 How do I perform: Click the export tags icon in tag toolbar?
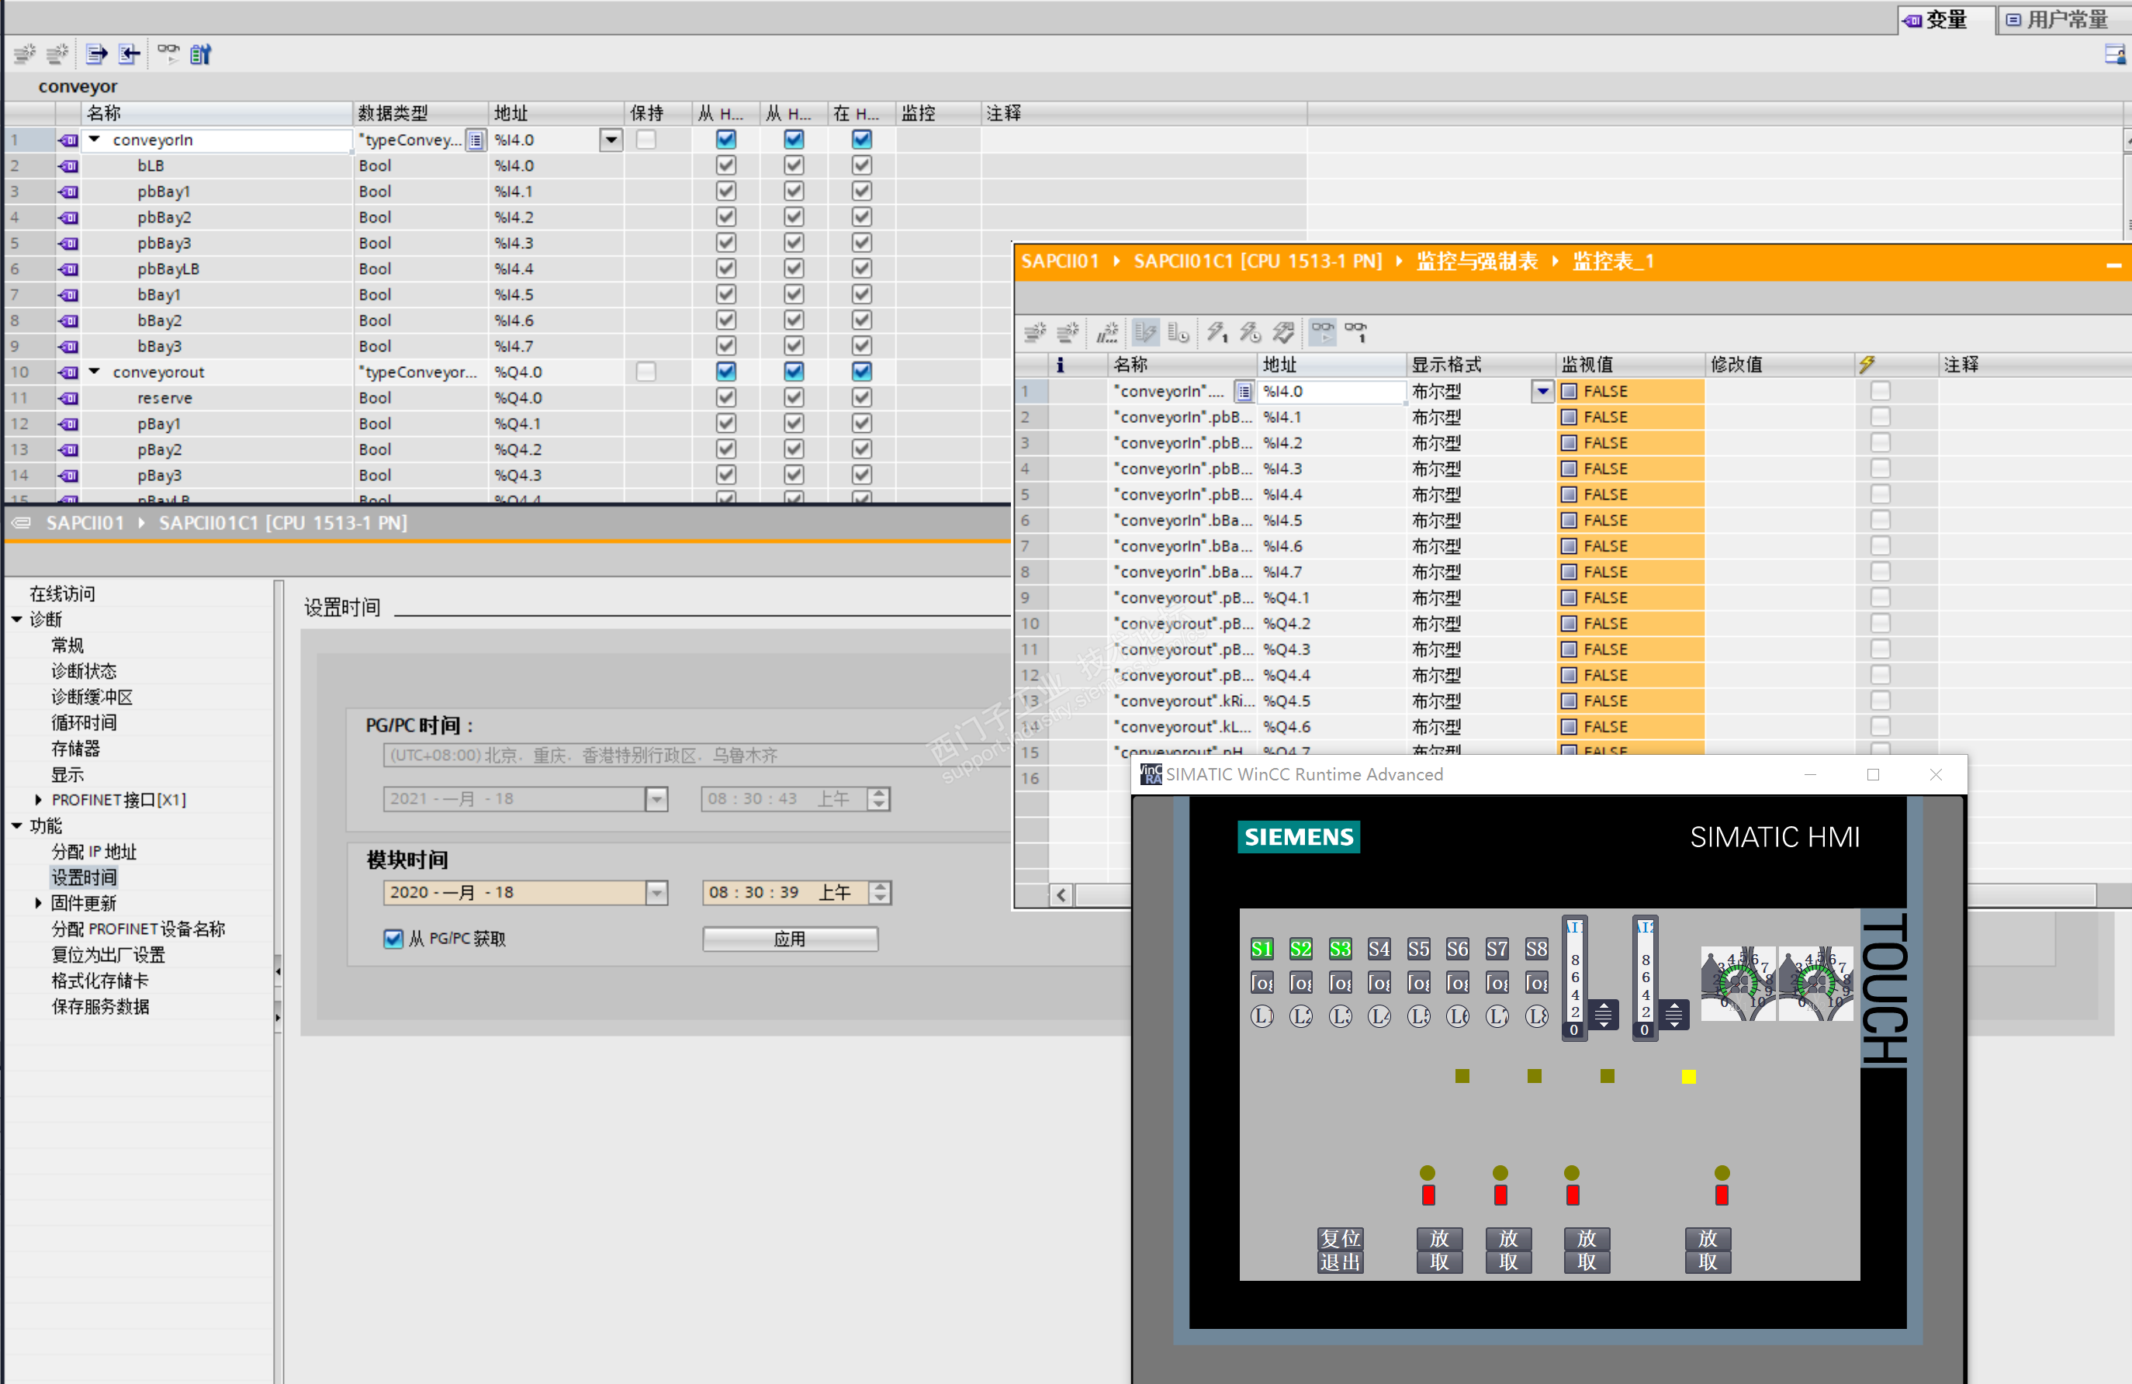tap(96, 54)
